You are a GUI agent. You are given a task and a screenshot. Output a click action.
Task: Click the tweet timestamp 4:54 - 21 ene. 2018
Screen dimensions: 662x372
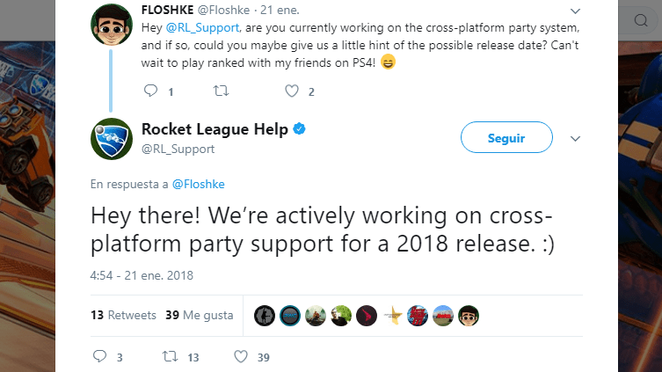142,275
